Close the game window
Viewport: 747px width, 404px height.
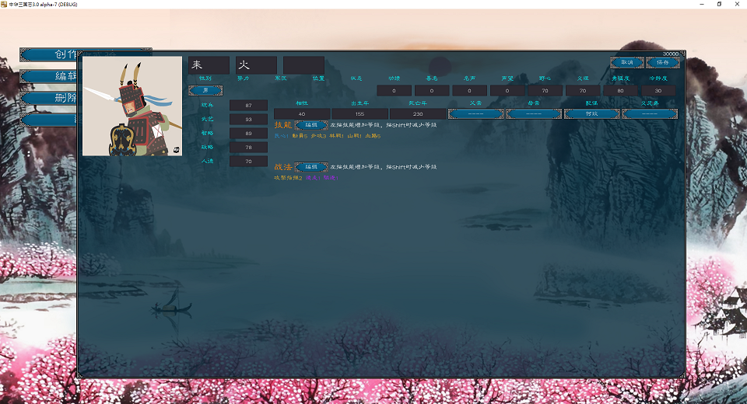[737, 4]
